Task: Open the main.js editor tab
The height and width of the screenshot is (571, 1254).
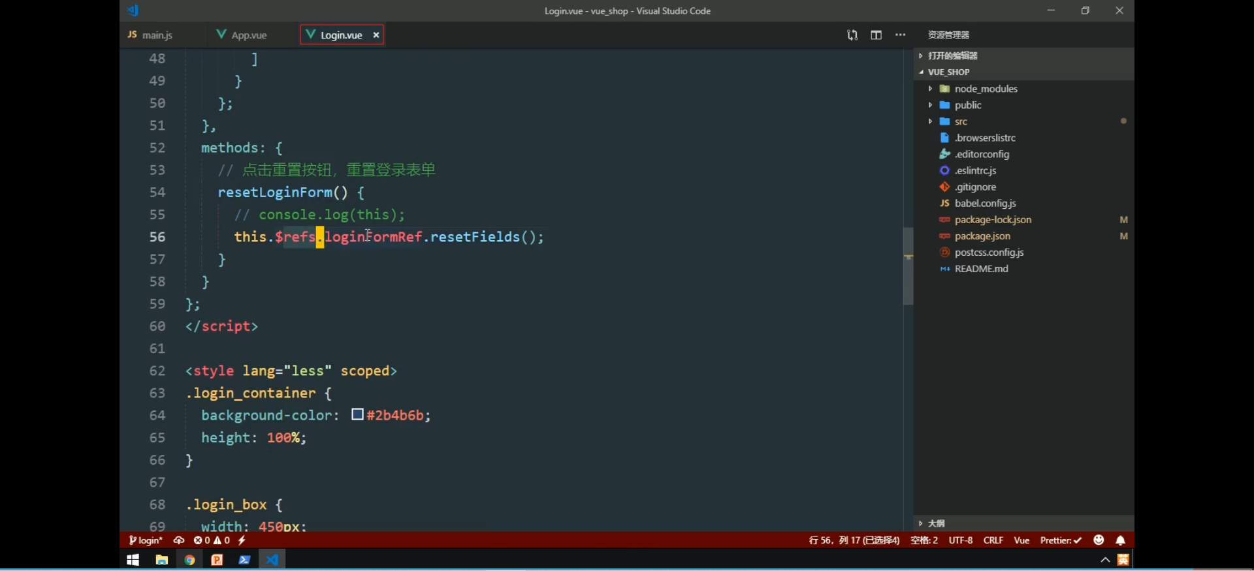Action: point(150,35)
